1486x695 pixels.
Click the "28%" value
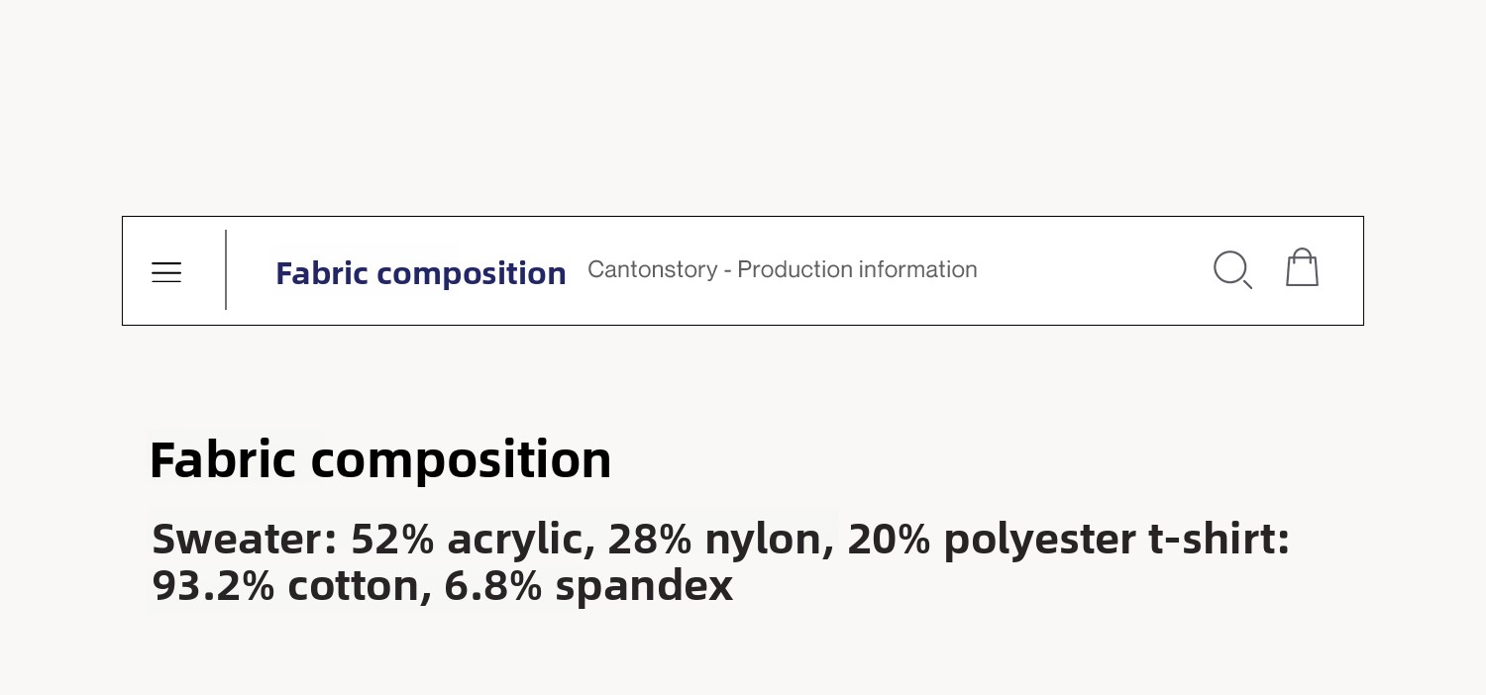pyautogui.click(x=649, y=540)
